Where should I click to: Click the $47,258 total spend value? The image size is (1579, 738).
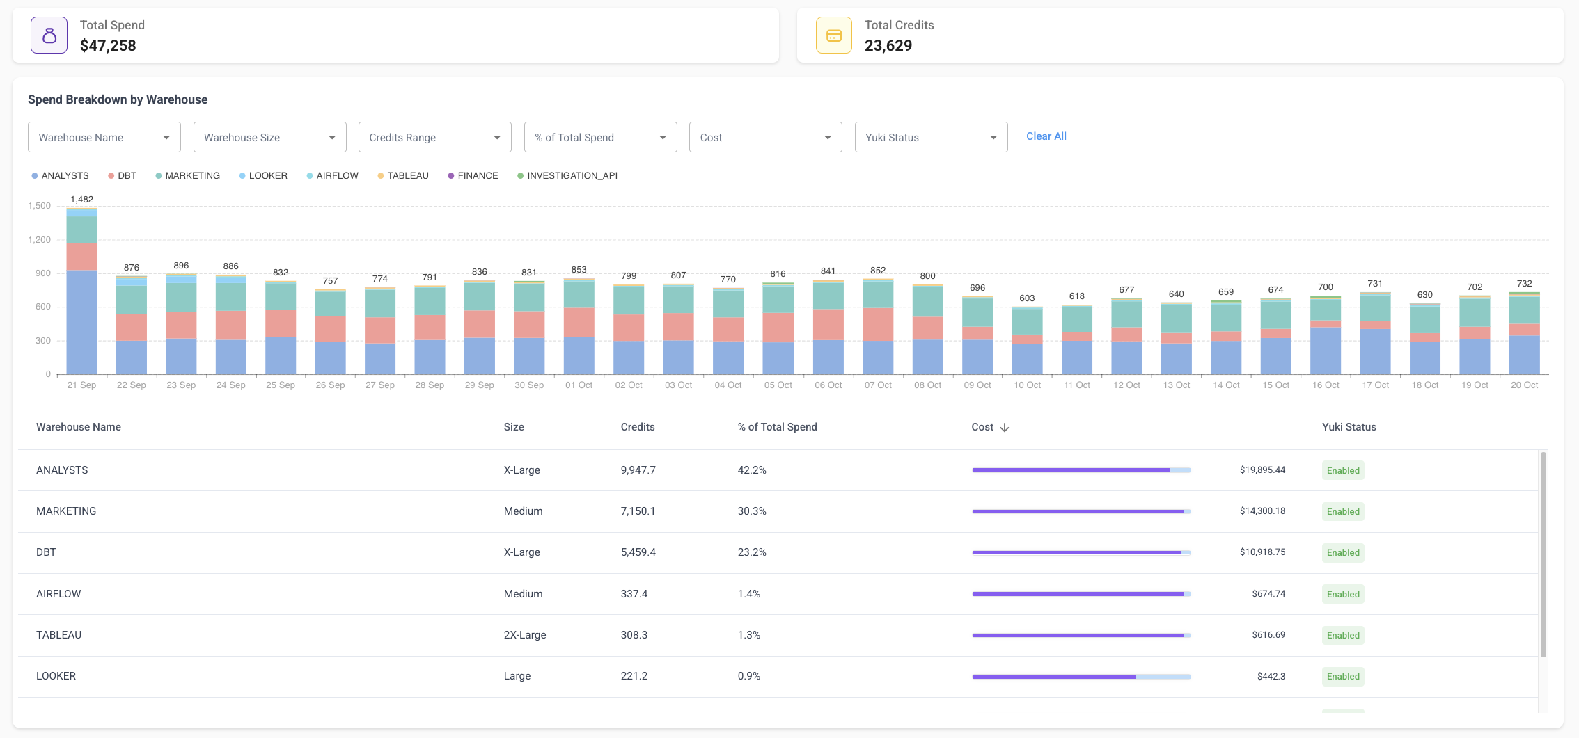point(108,46)
